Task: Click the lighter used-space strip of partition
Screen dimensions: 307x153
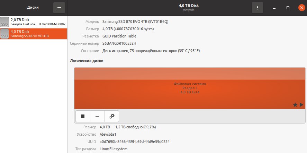Action: coord(190,74)
